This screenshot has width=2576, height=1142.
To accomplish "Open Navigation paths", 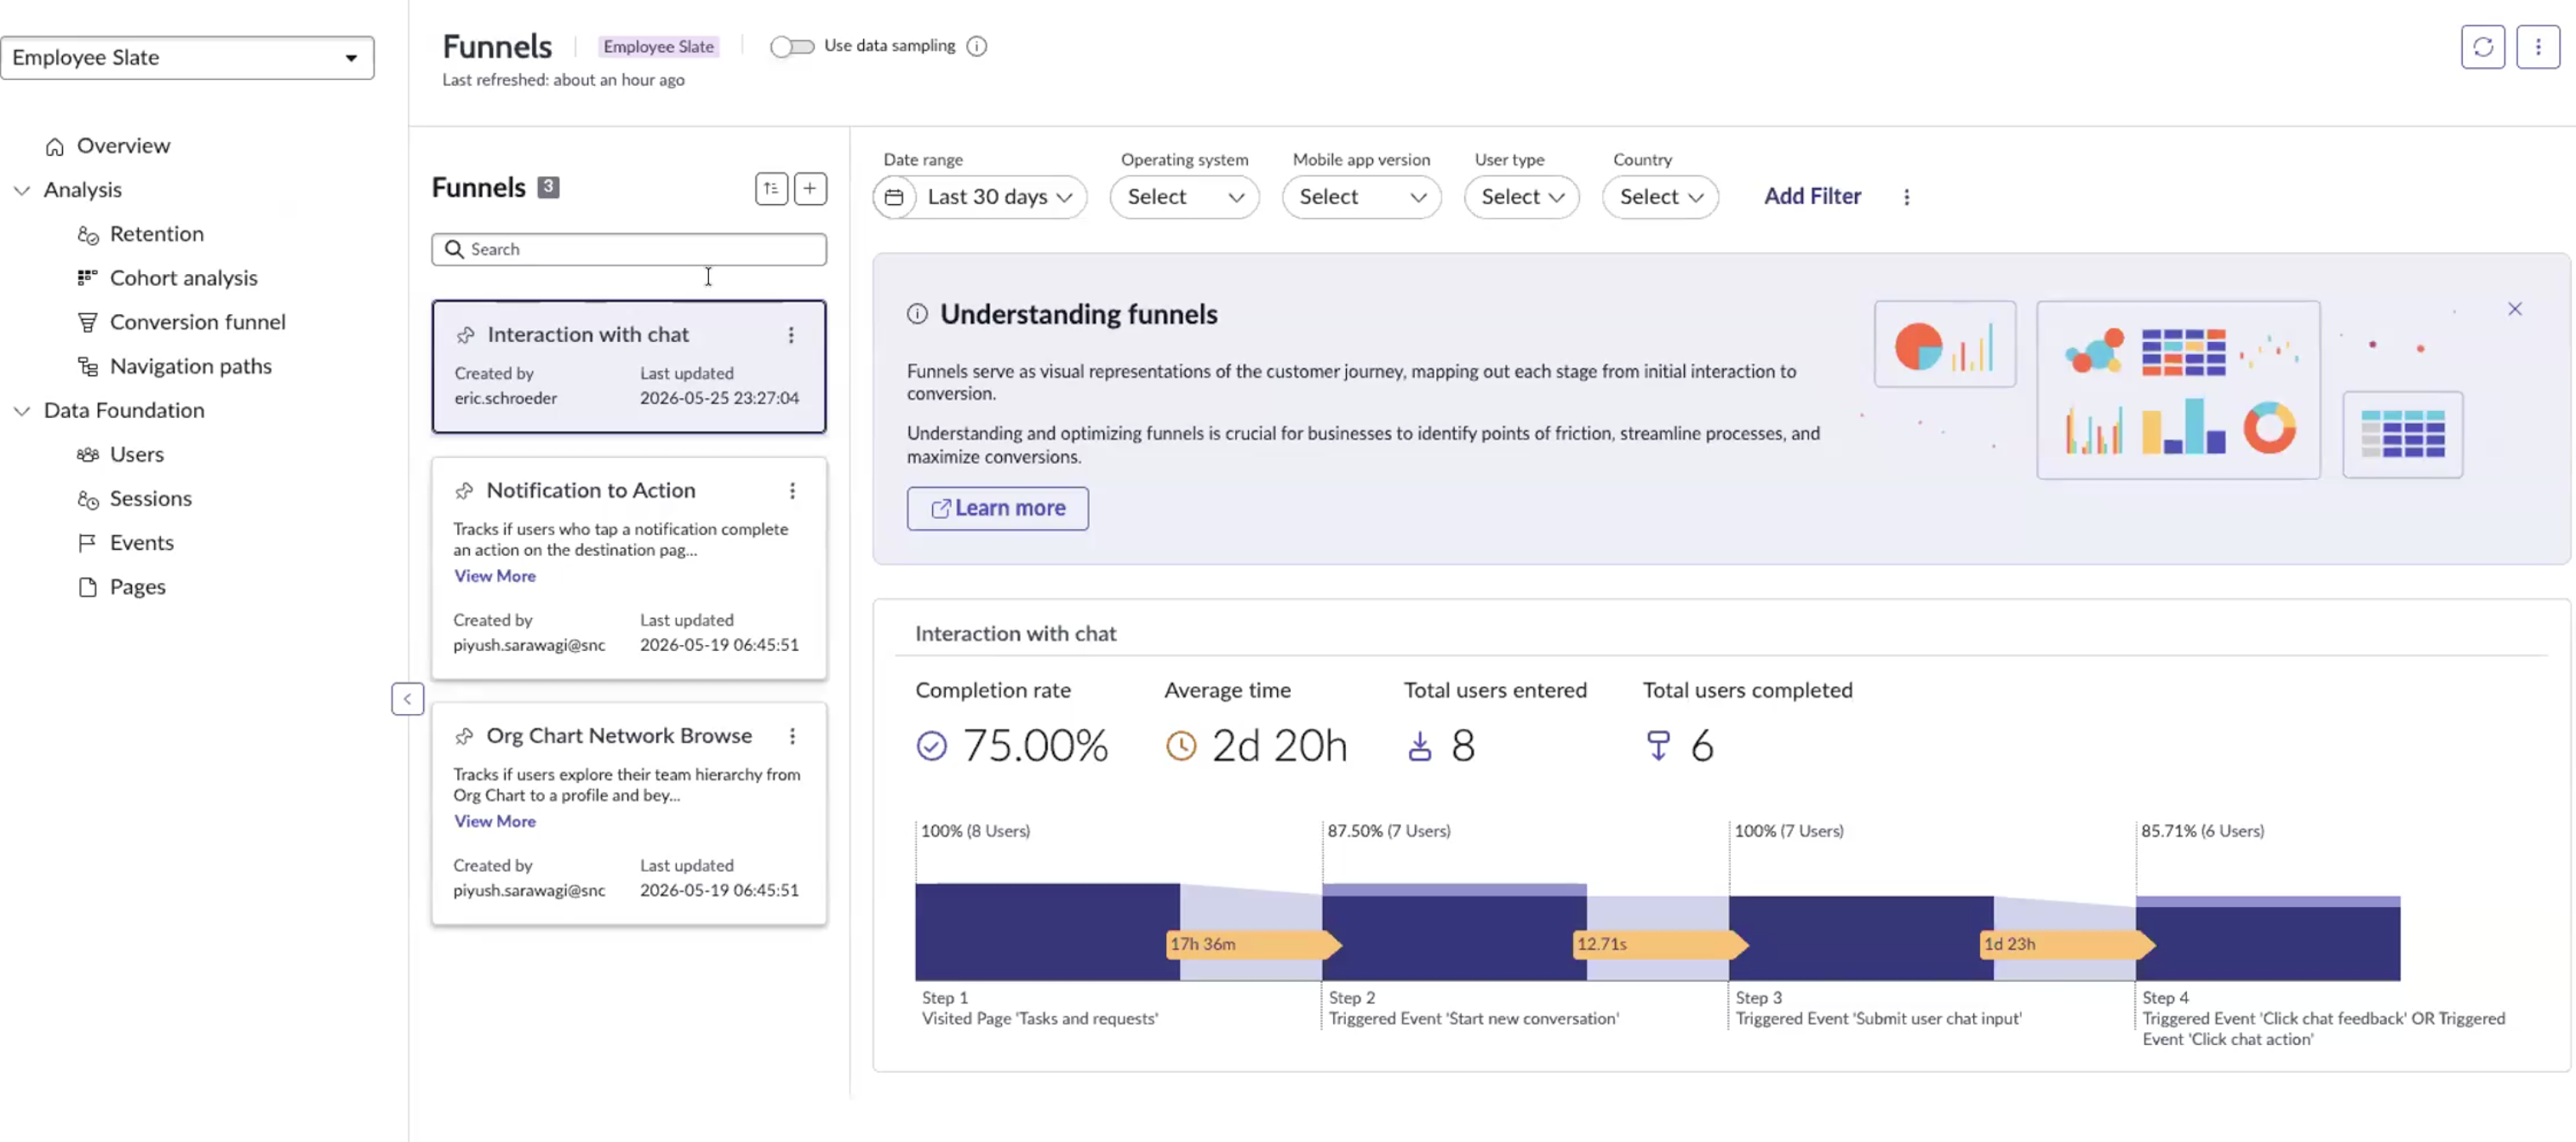I will tap(174, 366).
